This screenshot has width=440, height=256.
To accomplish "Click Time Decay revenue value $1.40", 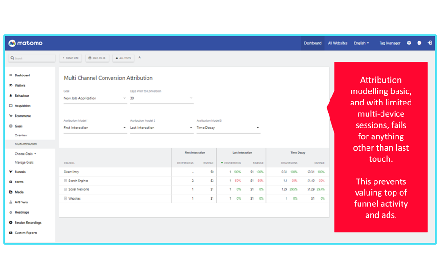I will pyautogui.click(x=311, y=181).
